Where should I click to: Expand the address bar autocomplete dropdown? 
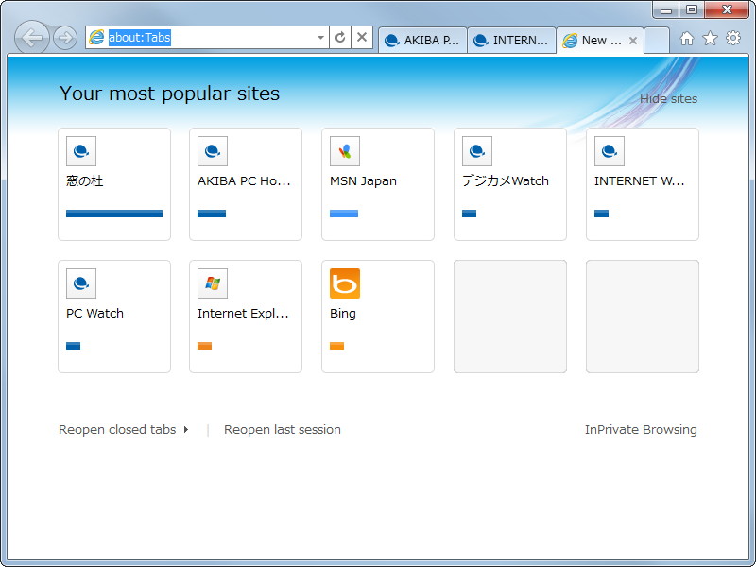[320, 38]
